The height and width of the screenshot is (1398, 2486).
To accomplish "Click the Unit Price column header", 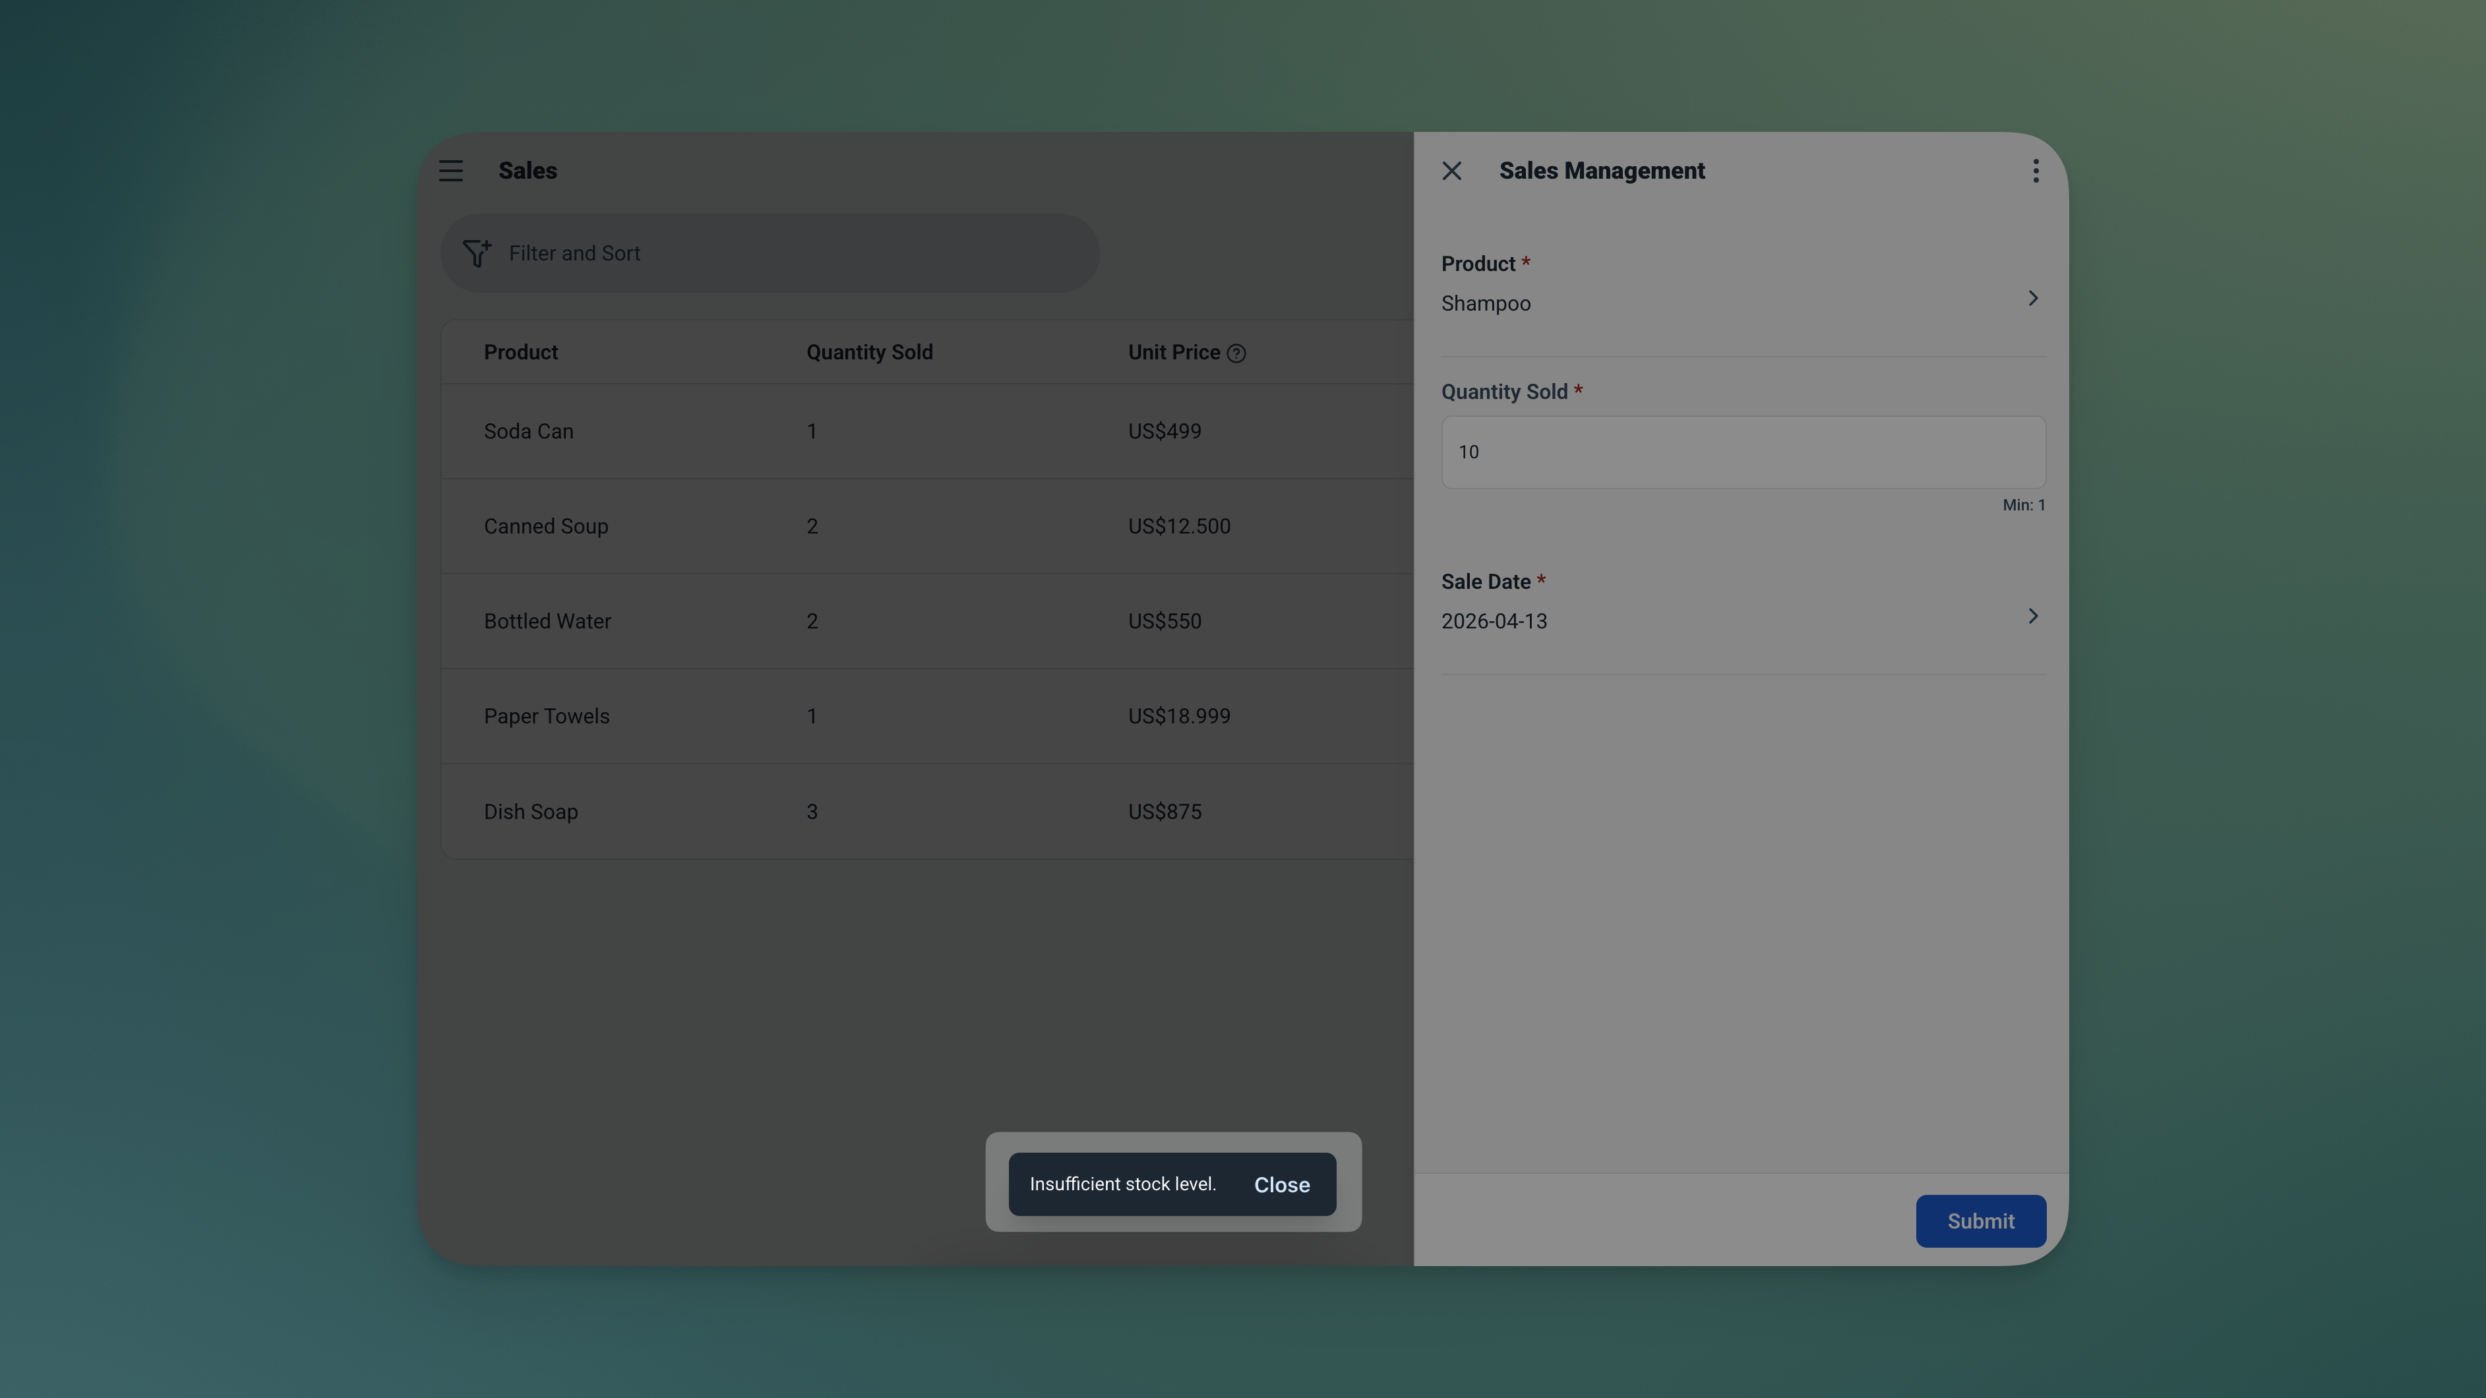I will (1174, 352).
